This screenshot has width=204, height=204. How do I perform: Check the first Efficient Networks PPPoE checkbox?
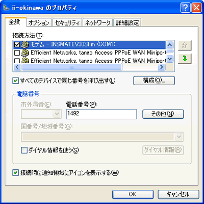click(17, 53)
